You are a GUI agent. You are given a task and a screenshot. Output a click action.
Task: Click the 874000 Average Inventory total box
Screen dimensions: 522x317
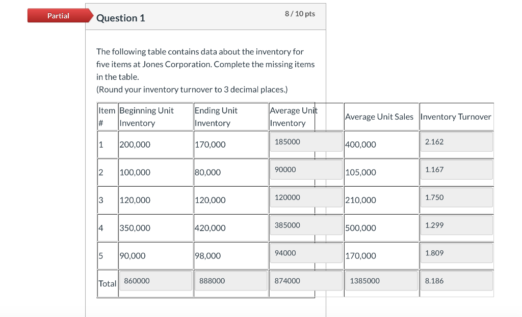tap(305, 280)
